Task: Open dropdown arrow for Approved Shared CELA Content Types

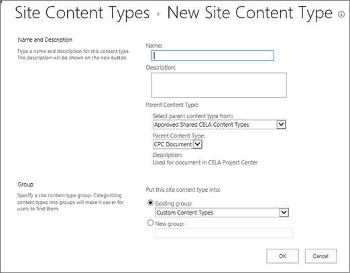Action: (x=281, y=125)
